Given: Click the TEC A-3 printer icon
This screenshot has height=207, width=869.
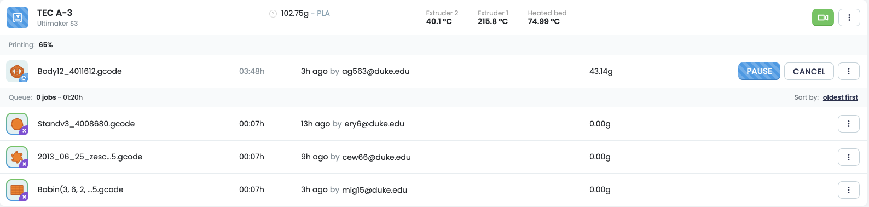Looking at the screenshot, I should [x=18, y=18].
